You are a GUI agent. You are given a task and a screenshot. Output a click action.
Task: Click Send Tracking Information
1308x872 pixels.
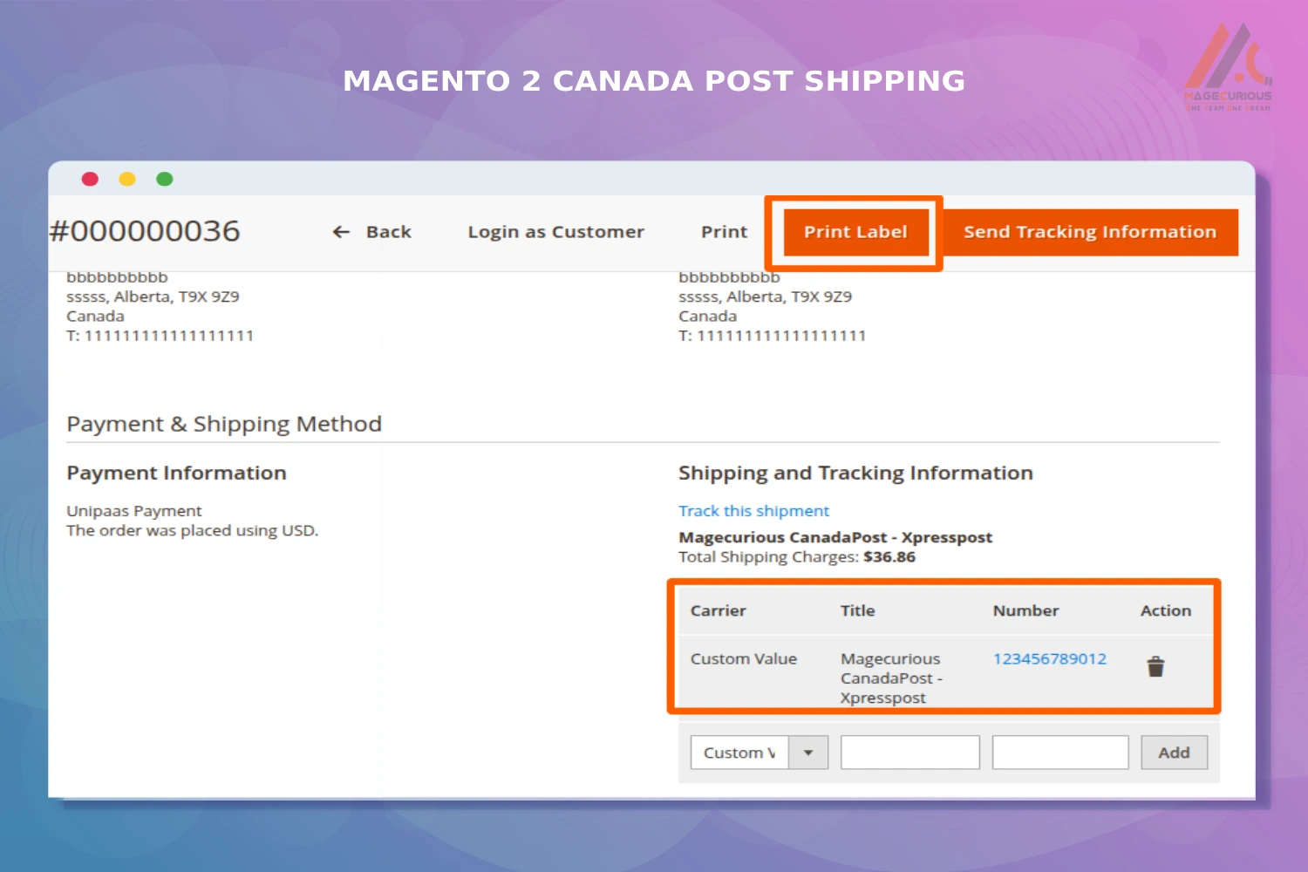click(1089, 232)
